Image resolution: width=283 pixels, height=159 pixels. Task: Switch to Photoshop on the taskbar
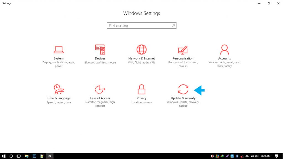[x=34, y=156]
